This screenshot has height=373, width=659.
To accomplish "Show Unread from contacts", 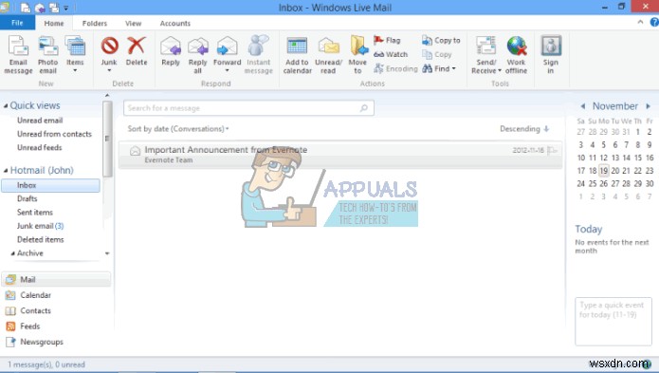I will (54, 134).
